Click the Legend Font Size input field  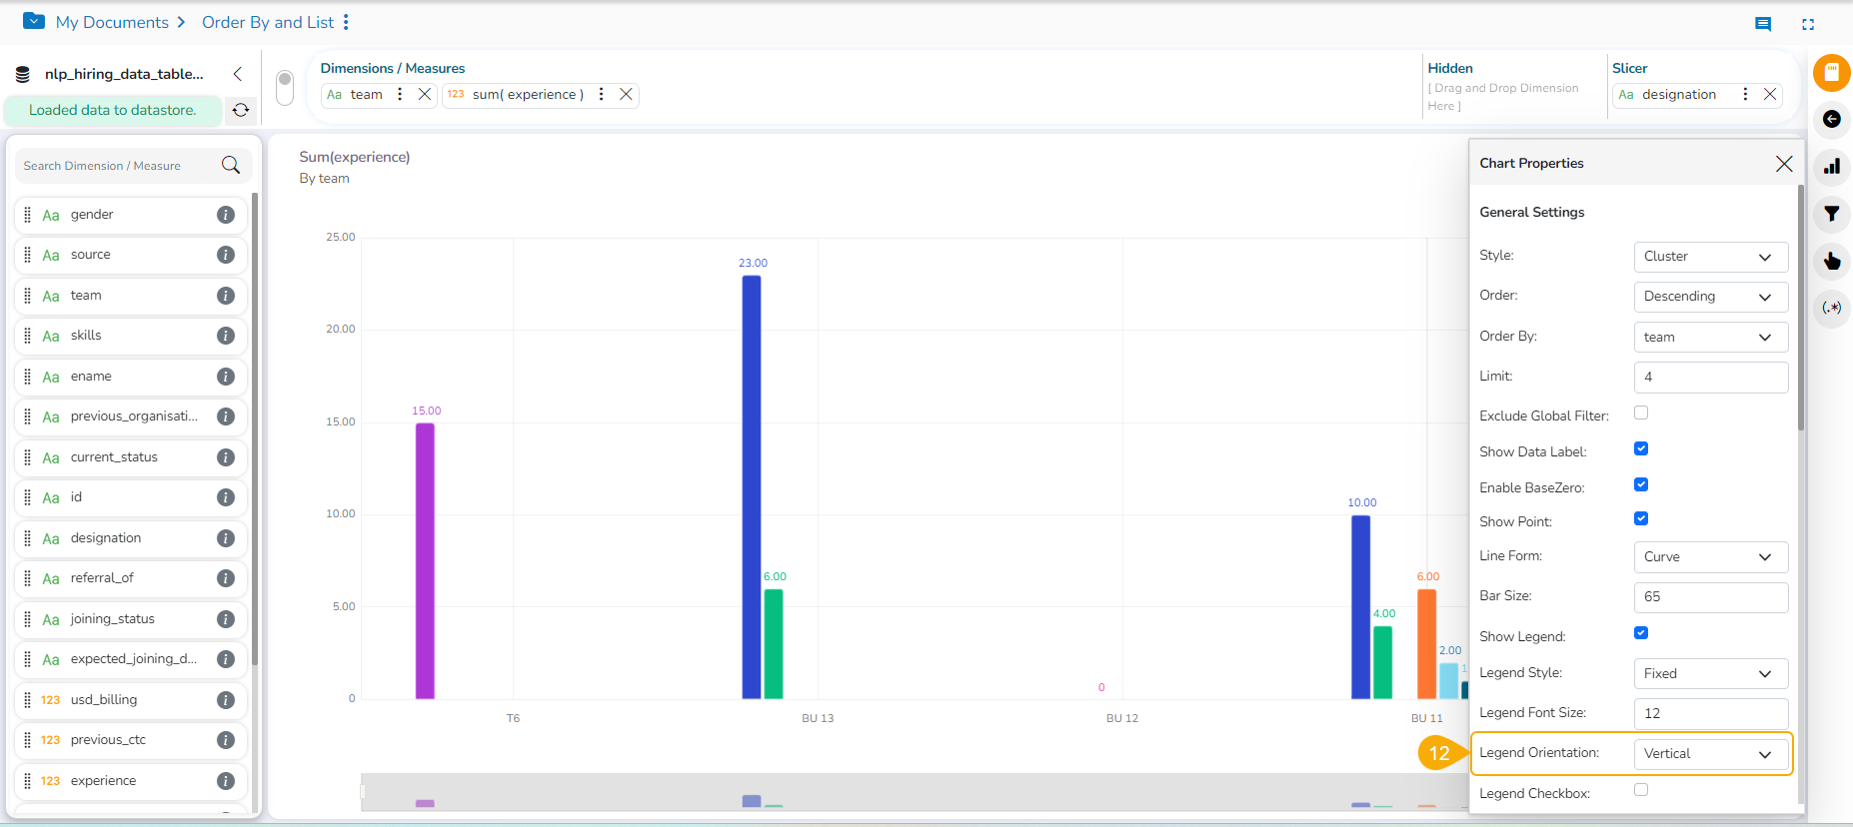pyautogui.click(x=1711, y=714)
